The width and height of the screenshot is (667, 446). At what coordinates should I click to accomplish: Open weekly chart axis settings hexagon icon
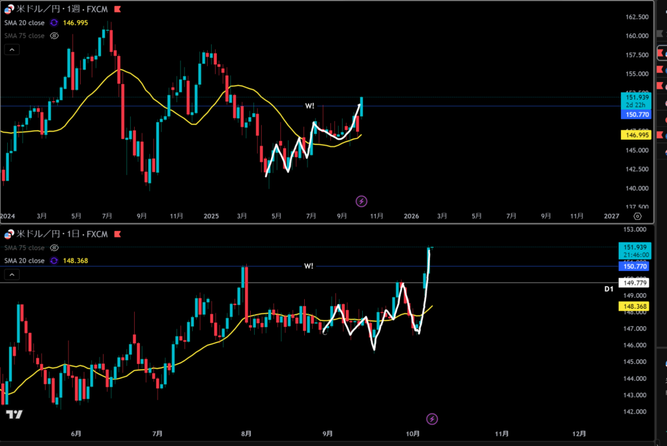pos(637,216)
